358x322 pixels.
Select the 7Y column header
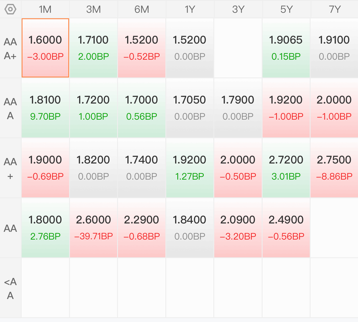pos(334,9)
